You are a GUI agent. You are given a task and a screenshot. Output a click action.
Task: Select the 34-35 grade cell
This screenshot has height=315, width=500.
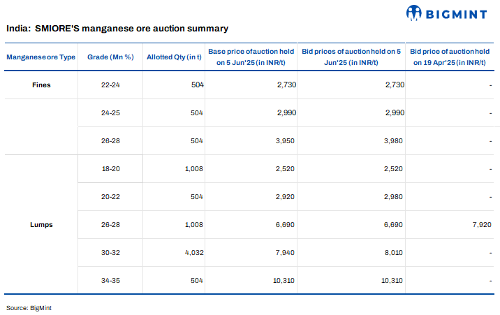click(x=110, y=281)
